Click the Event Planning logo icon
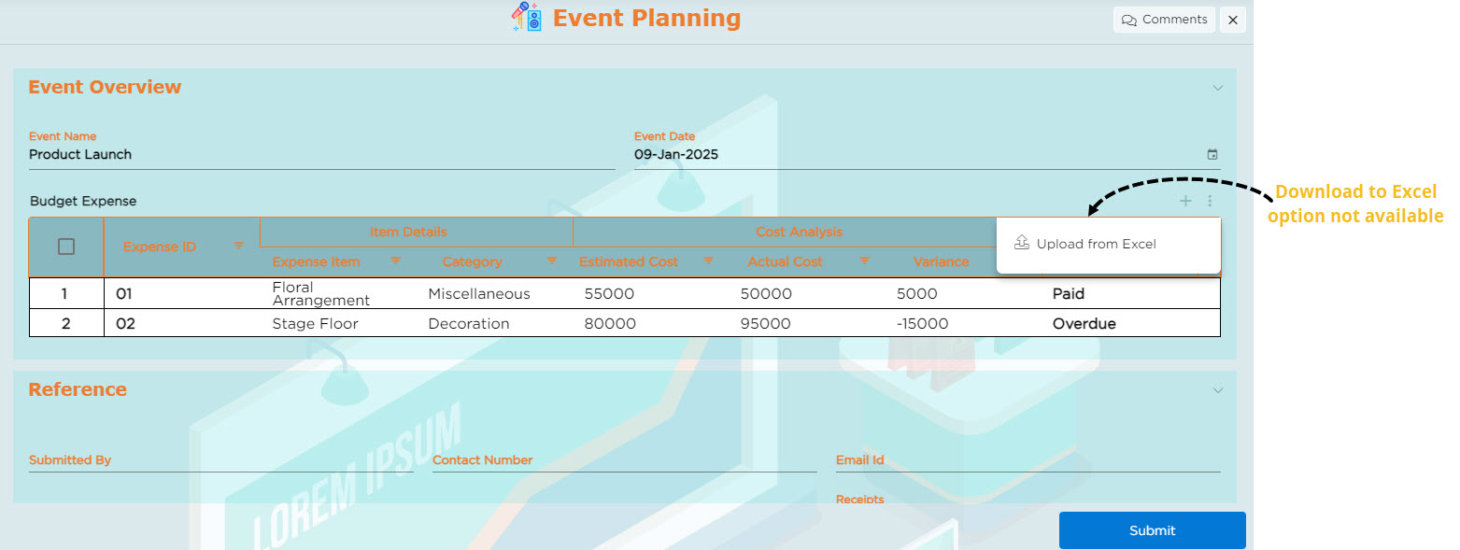Image resolution: width=1460 pixels, height=550 pixels. tap(528, 18)
